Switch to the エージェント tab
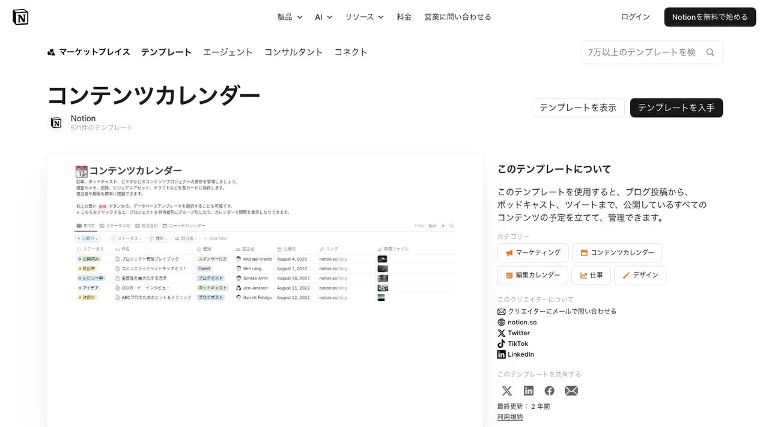 (228, 52)
